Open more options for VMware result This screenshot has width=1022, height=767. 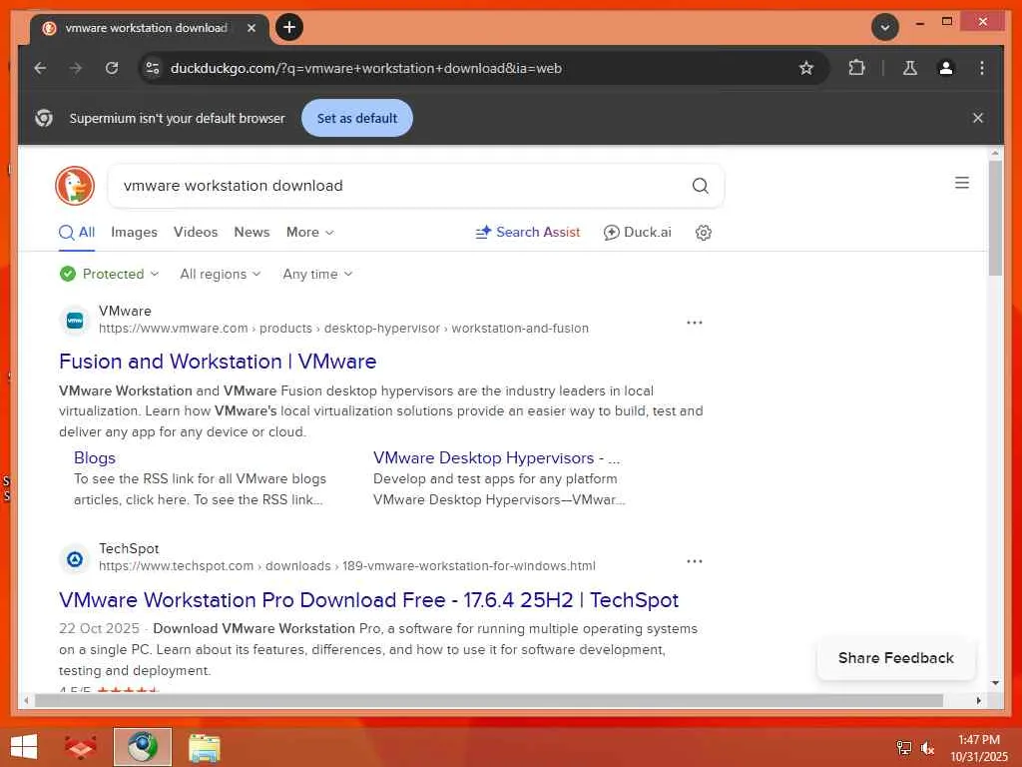click(x=695, y=323)
